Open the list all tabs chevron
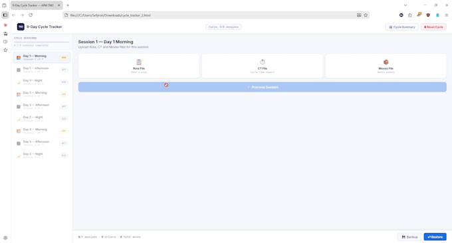This screenshot has height=243, width=452. (405, 5)
